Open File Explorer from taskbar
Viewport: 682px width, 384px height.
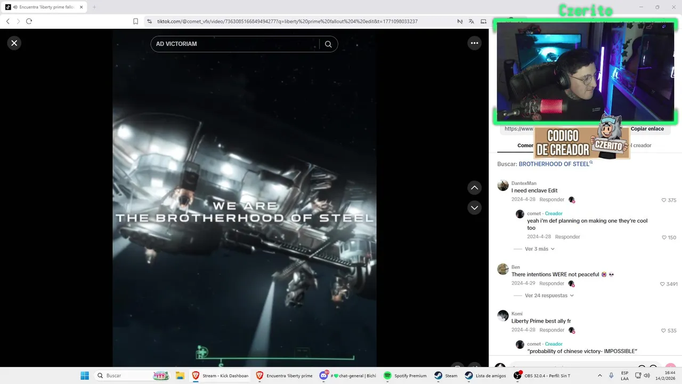(x=180, y=375)
